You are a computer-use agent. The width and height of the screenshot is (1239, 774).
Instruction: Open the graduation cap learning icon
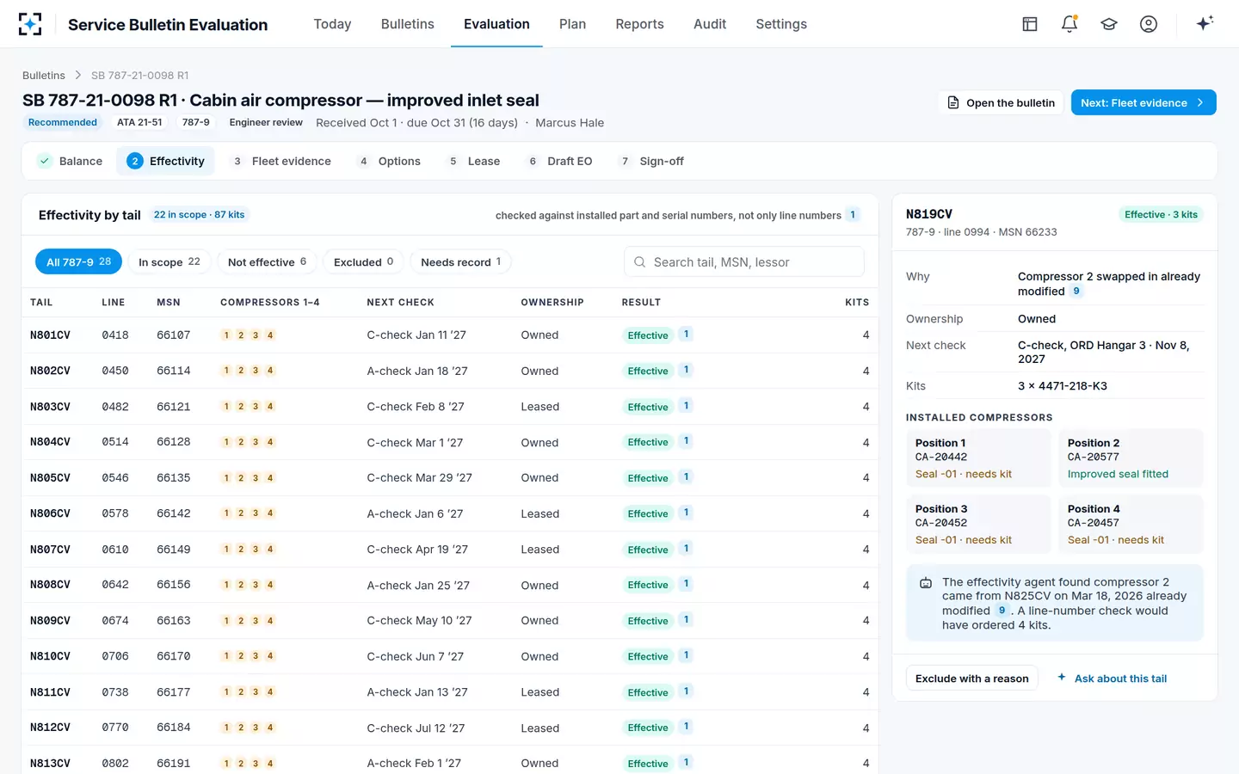coord(1109,24)
